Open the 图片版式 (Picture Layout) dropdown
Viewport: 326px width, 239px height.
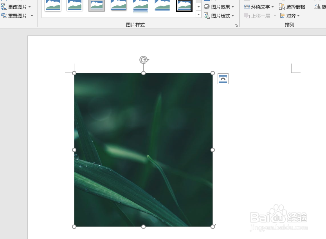[x=219, y=16]
